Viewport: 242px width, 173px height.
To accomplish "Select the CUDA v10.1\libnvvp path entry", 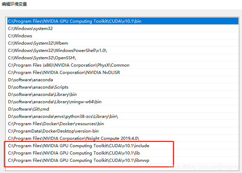I will coord(78,160).
